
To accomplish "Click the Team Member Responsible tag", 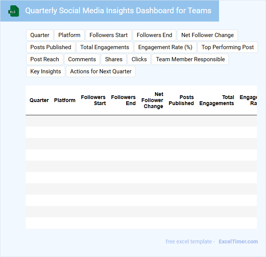I will coord(190,59).
